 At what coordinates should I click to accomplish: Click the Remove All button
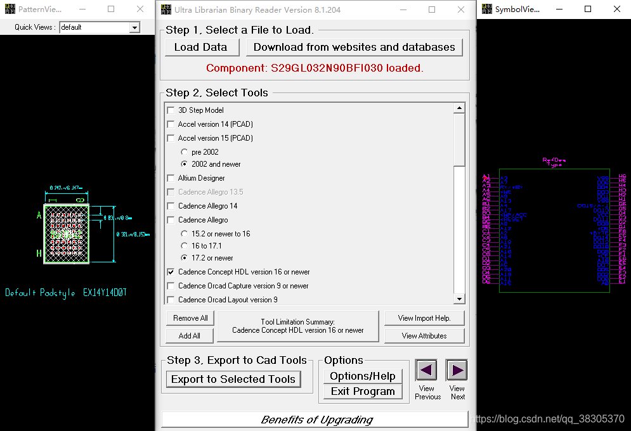click(x=190, y=318)
